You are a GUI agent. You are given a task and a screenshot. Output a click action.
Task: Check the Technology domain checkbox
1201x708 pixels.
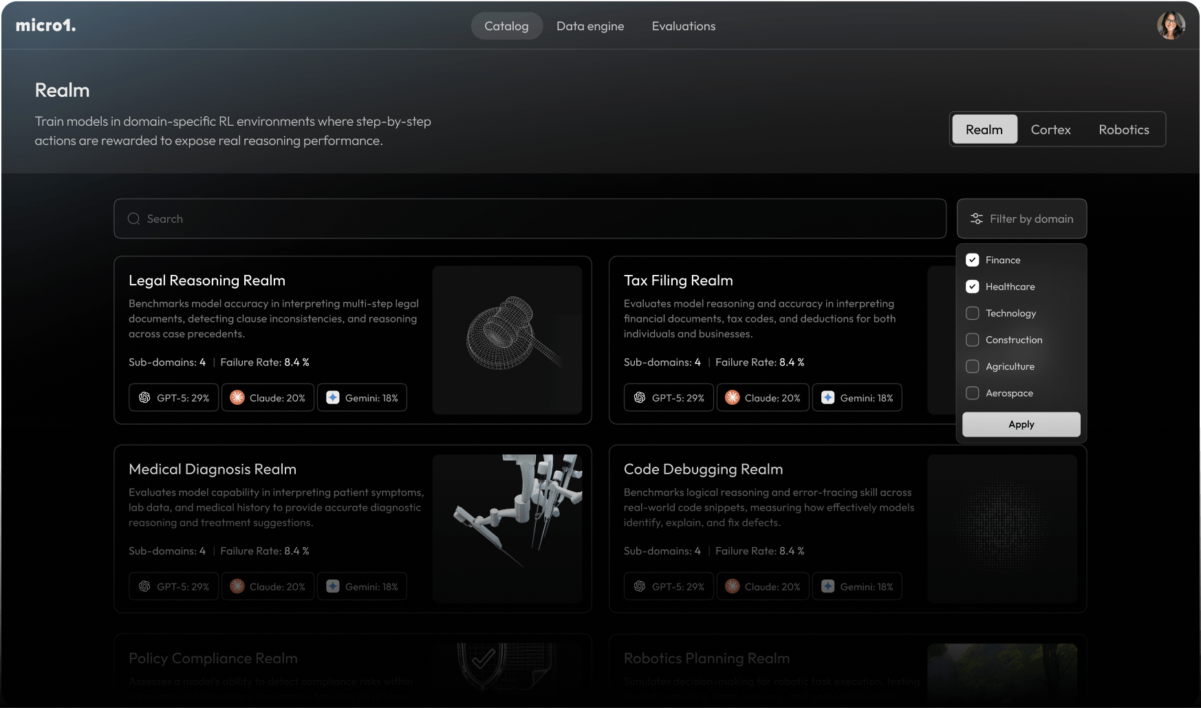point(973,313)
